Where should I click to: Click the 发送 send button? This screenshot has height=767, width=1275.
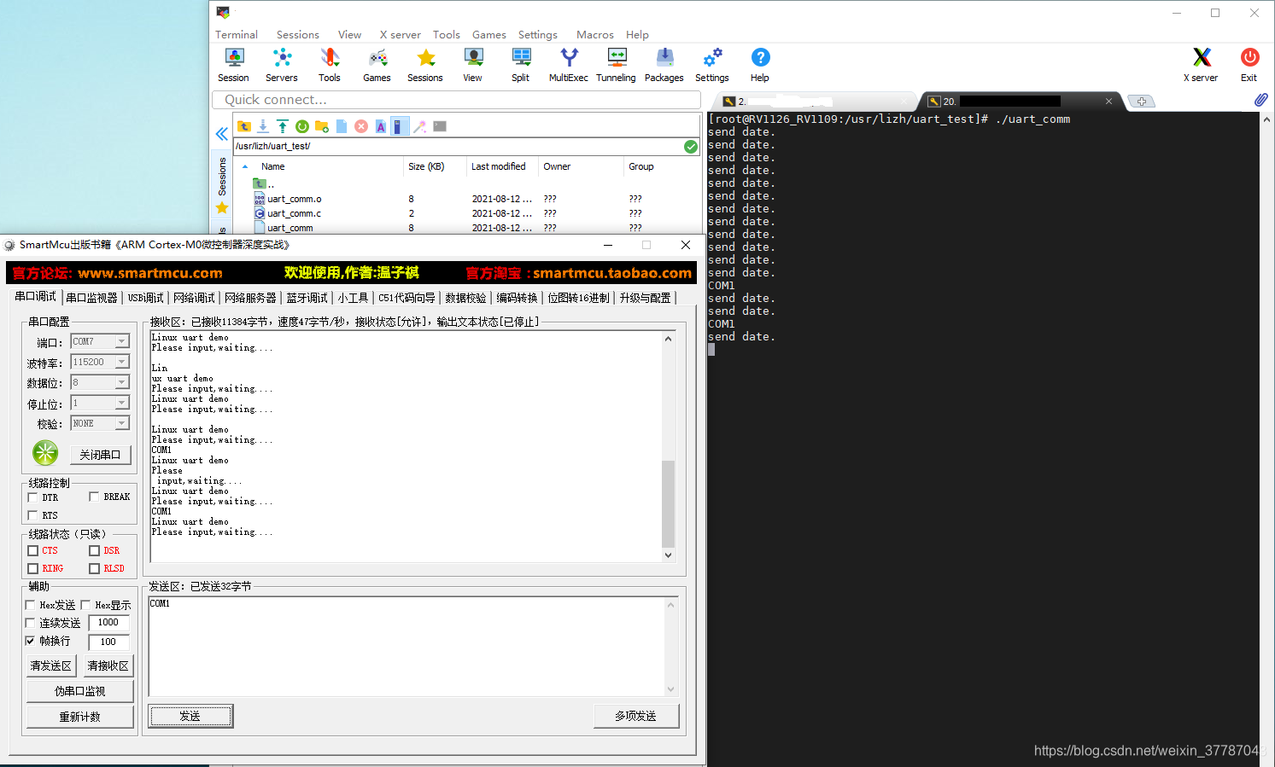coord(190,716)
